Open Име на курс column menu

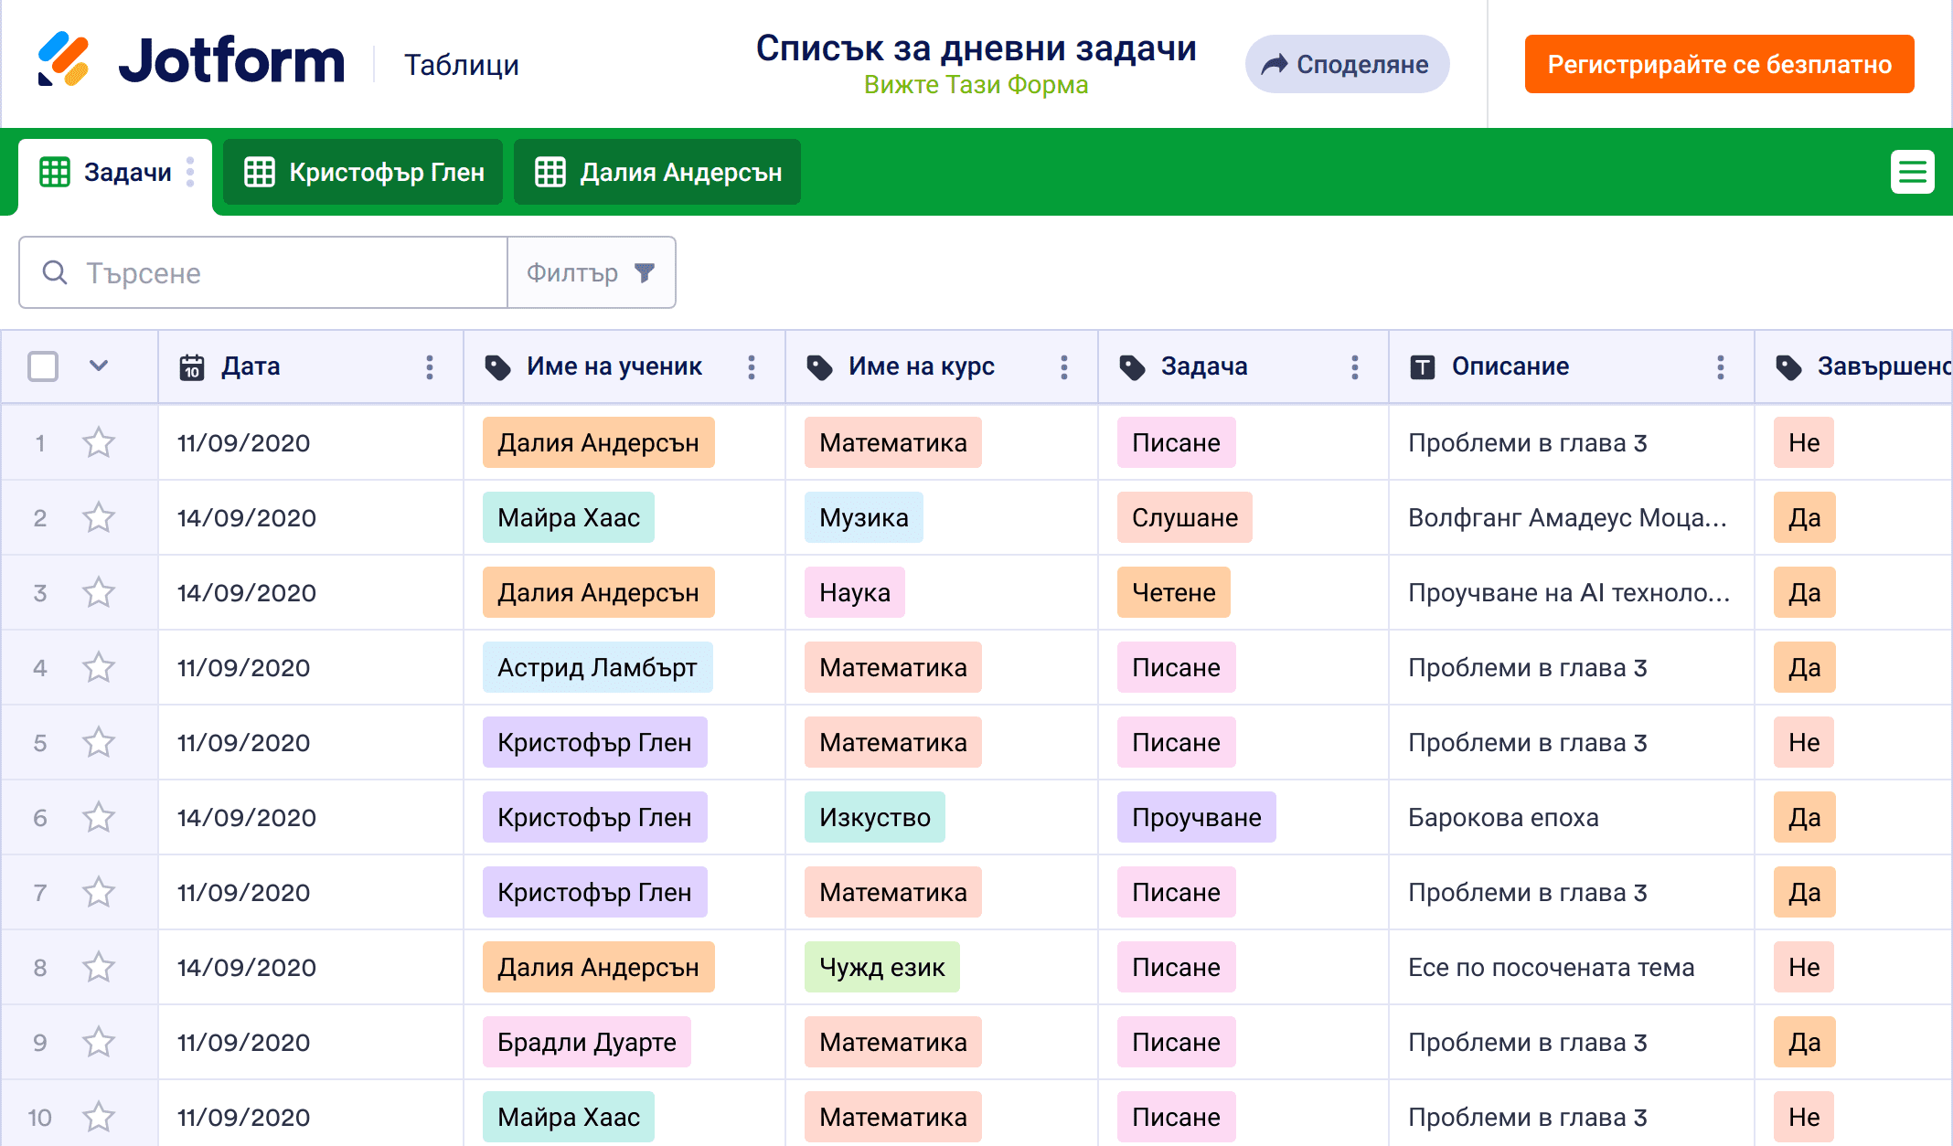(1064, 367)
